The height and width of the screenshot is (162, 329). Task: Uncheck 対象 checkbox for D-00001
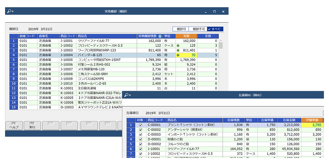click(x=141, y=139)
